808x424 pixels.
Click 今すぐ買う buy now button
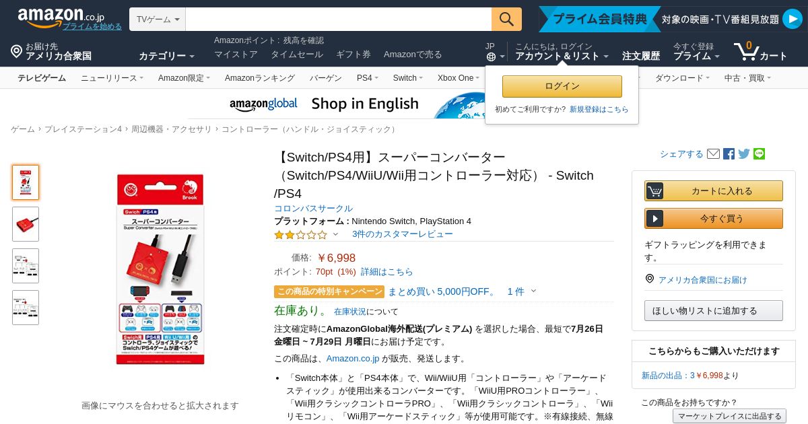click(714, 218)
